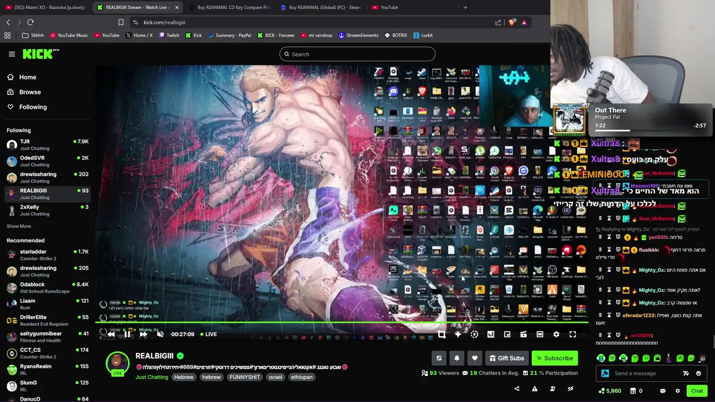Click the chat bubble icon beside settings
Image resolution: width=715 pixels, height=402 pixels.
pos(662,391)
